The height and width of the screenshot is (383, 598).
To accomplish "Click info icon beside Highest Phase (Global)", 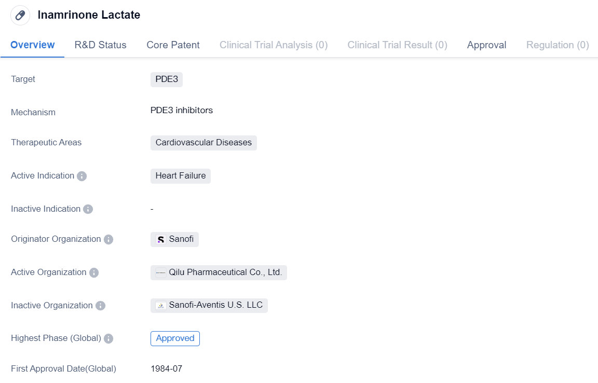I will [x=108, y=338].
